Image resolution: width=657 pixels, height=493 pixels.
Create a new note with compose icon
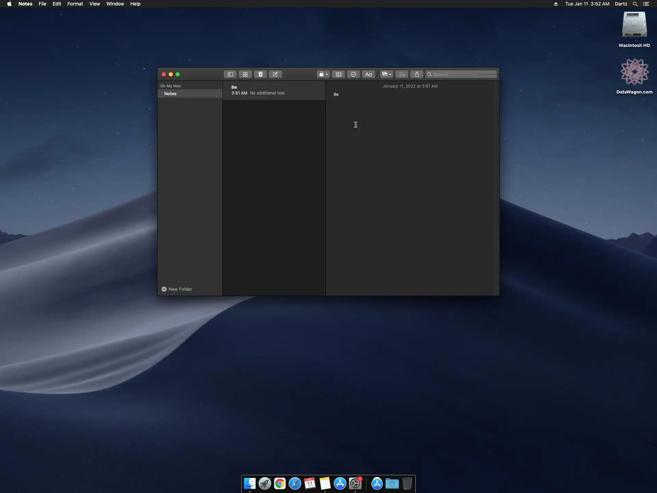click(x=275, y=74)
